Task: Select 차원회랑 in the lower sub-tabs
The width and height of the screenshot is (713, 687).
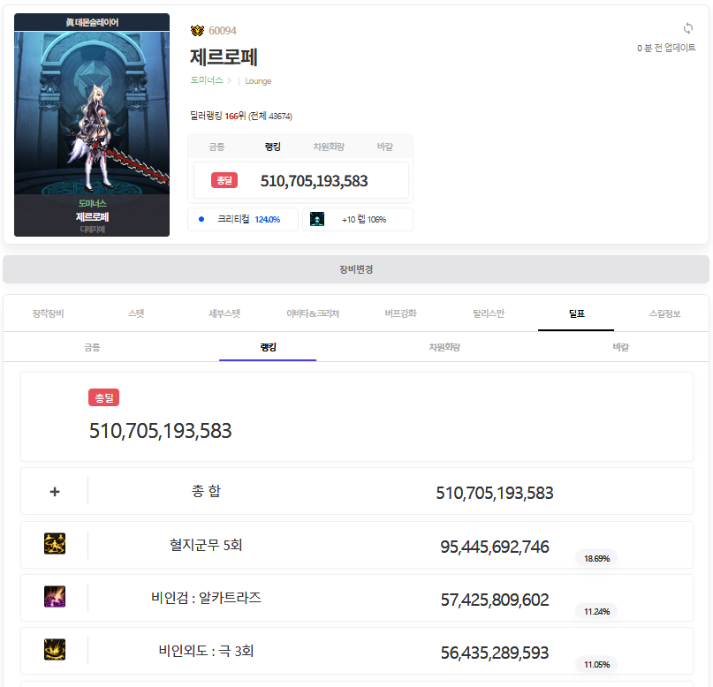Action: tap(444, 347)
